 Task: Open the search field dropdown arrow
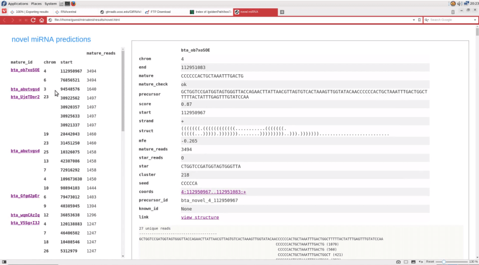click(x=475, y=20)
